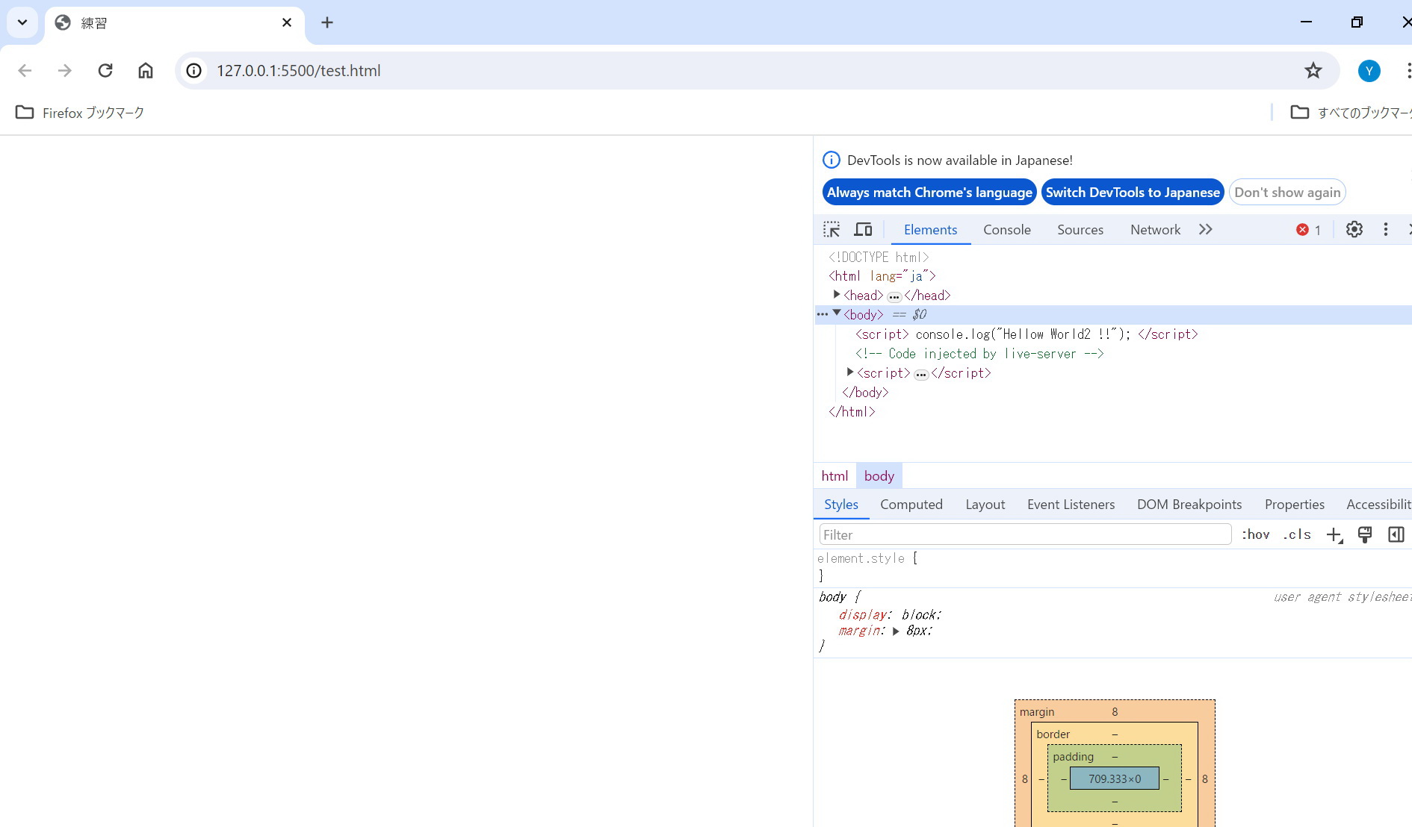
Task: Toggle the :hov element state panel
Action: click(1255, 534)
